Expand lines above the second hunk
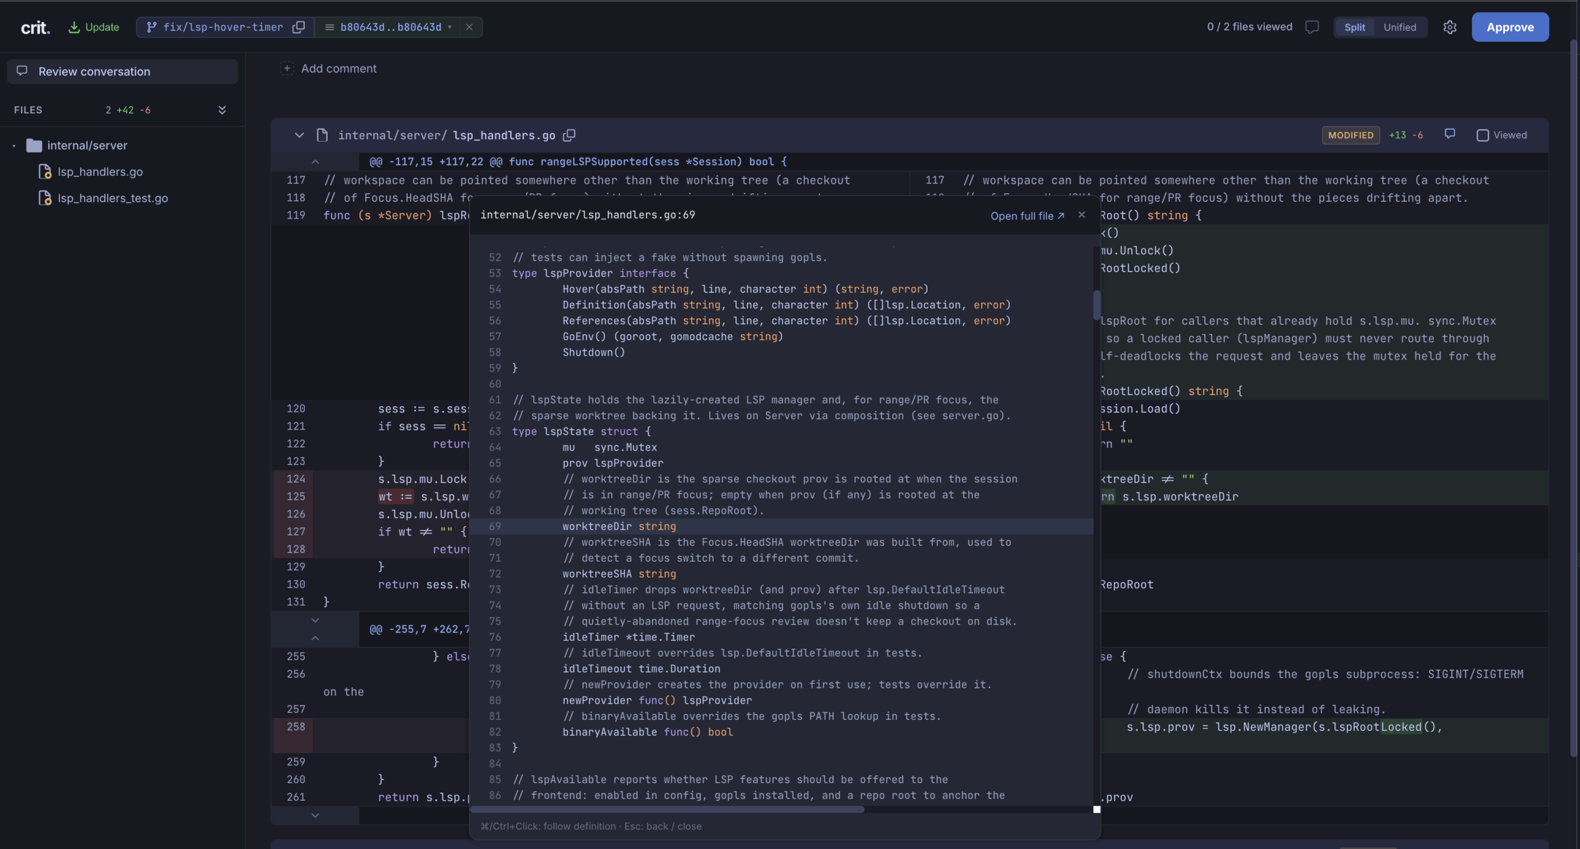This screenshot has width=1580, height=849. (315, 638)
